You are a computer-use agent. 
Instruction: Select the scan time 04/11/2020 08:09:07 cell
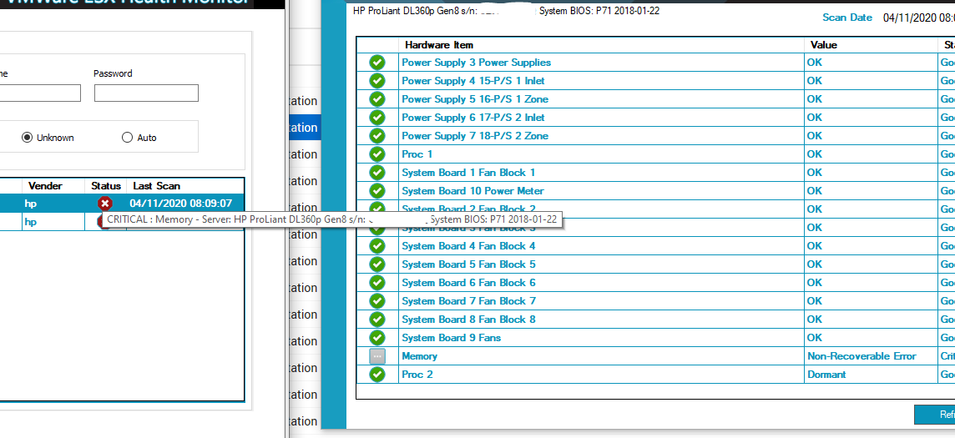181,204
